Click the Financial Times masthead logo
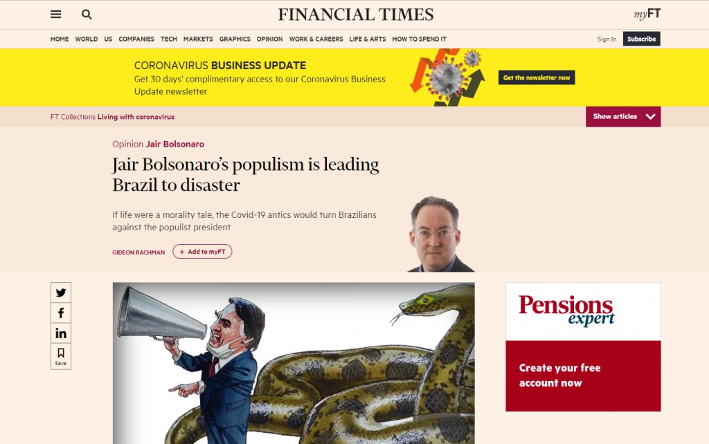Screen dimensions: 709x444 point(355,15)
